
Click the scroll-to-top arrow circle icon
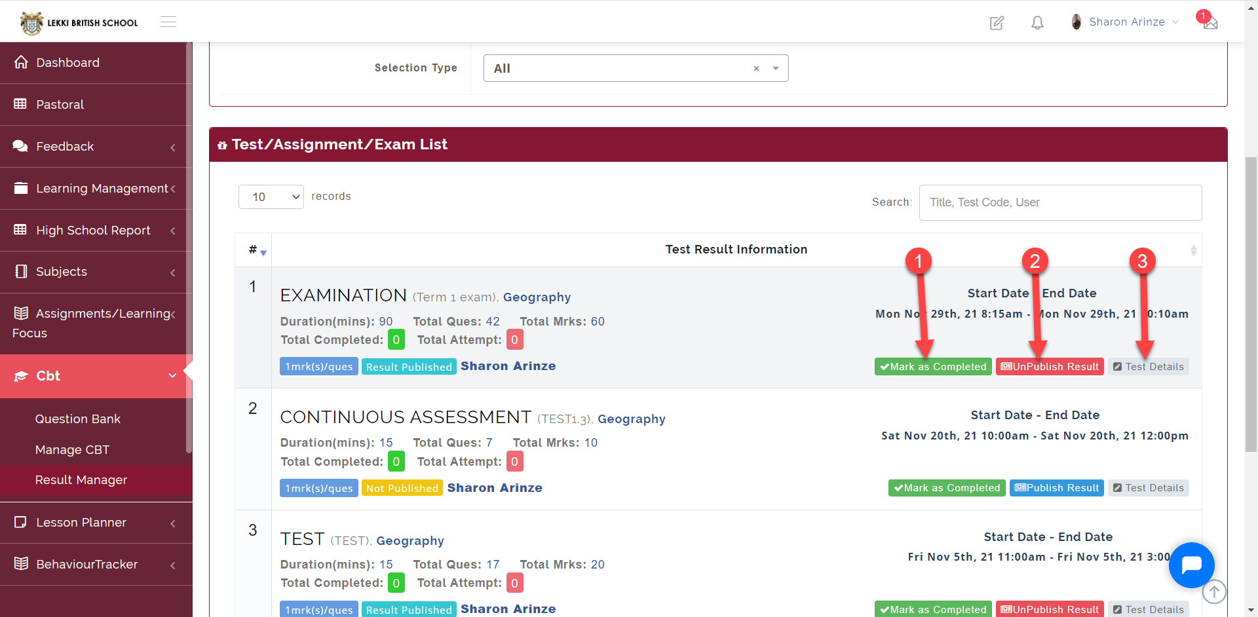[1214, 592]
